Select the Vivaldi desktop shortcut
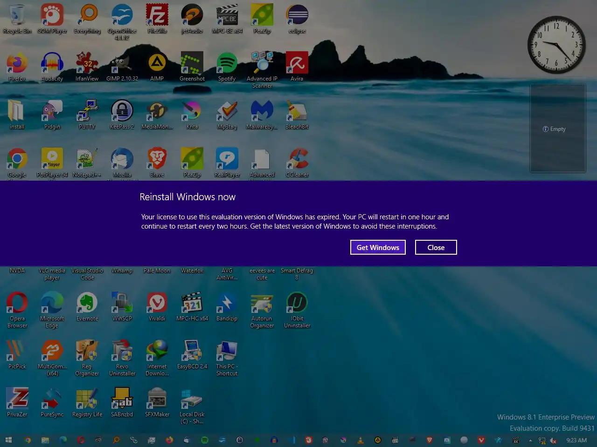Viewport: 597px width, 447px height. pyautogui.click(x=157, y=306)
